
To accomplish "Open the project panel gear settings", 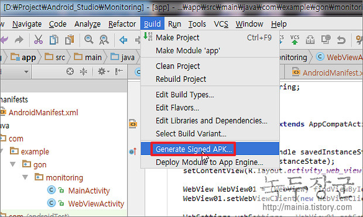I will point(103,71).
